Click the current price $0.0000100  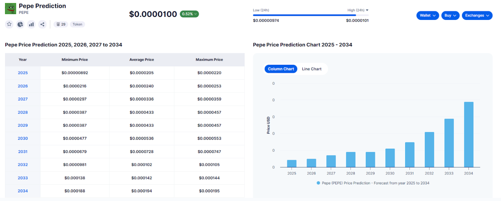click(153, 14)
